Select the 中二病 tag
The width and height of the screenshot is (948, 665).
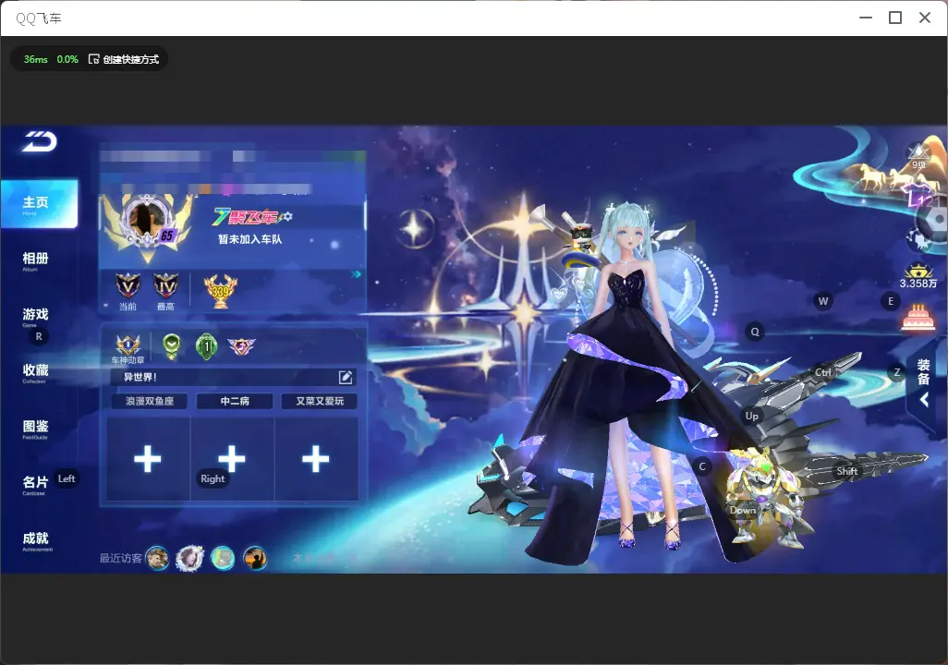click(x=235, y=401)
